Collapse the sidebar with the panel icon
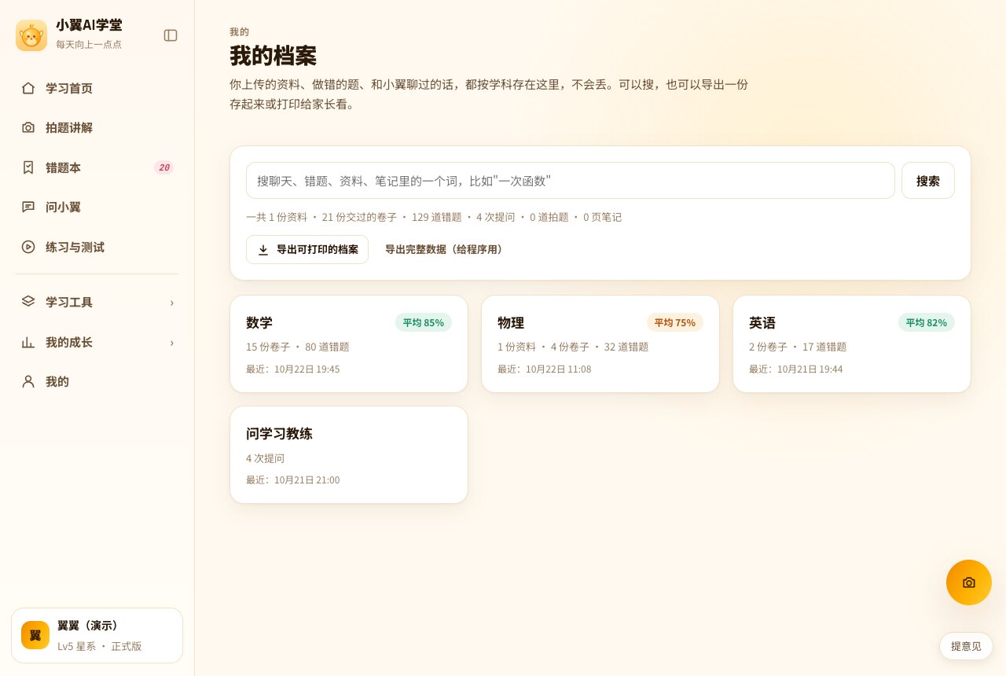Screen dimensions: 1006x676 click(171, 35)
